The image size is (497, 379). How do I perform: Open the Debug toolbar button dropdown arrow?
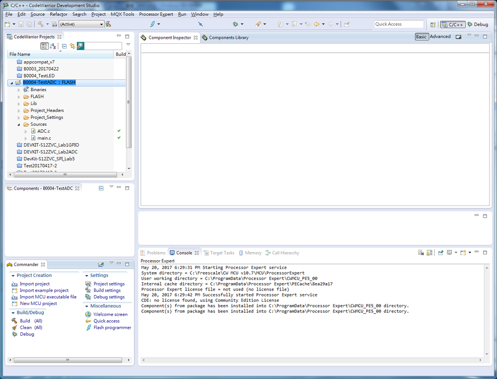[242, 24]
